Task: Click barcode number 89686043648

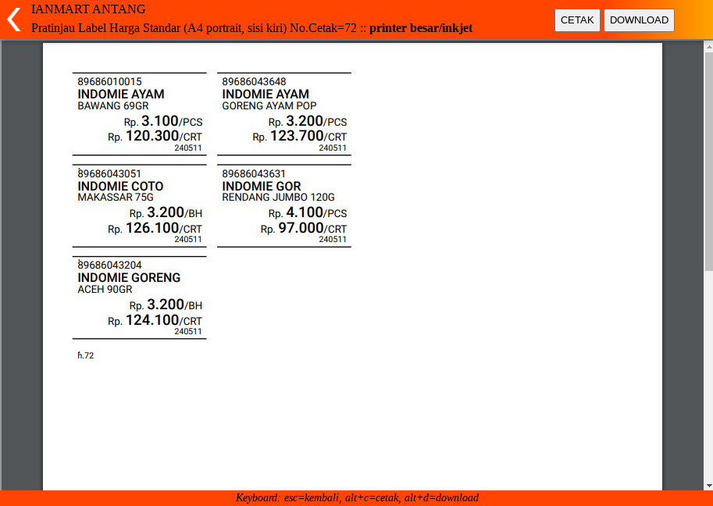Action: coord(254,81)
